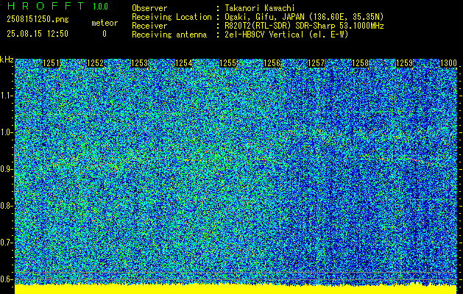The width and height of the screenshot is (463, 294).
Task: Click the 1258 time marker
Action: click(360, 63)
